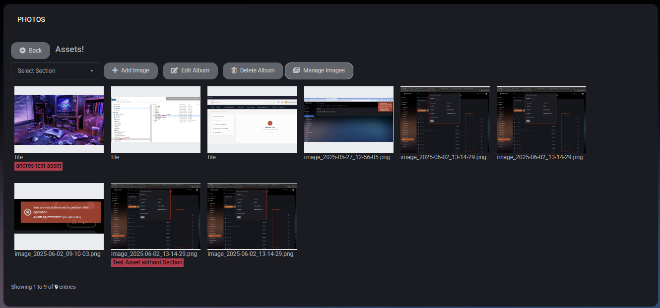The width and height of the screenshot is (660, 308).
Task: Click the plus icon on Add Image
Action: pos(115,70)
